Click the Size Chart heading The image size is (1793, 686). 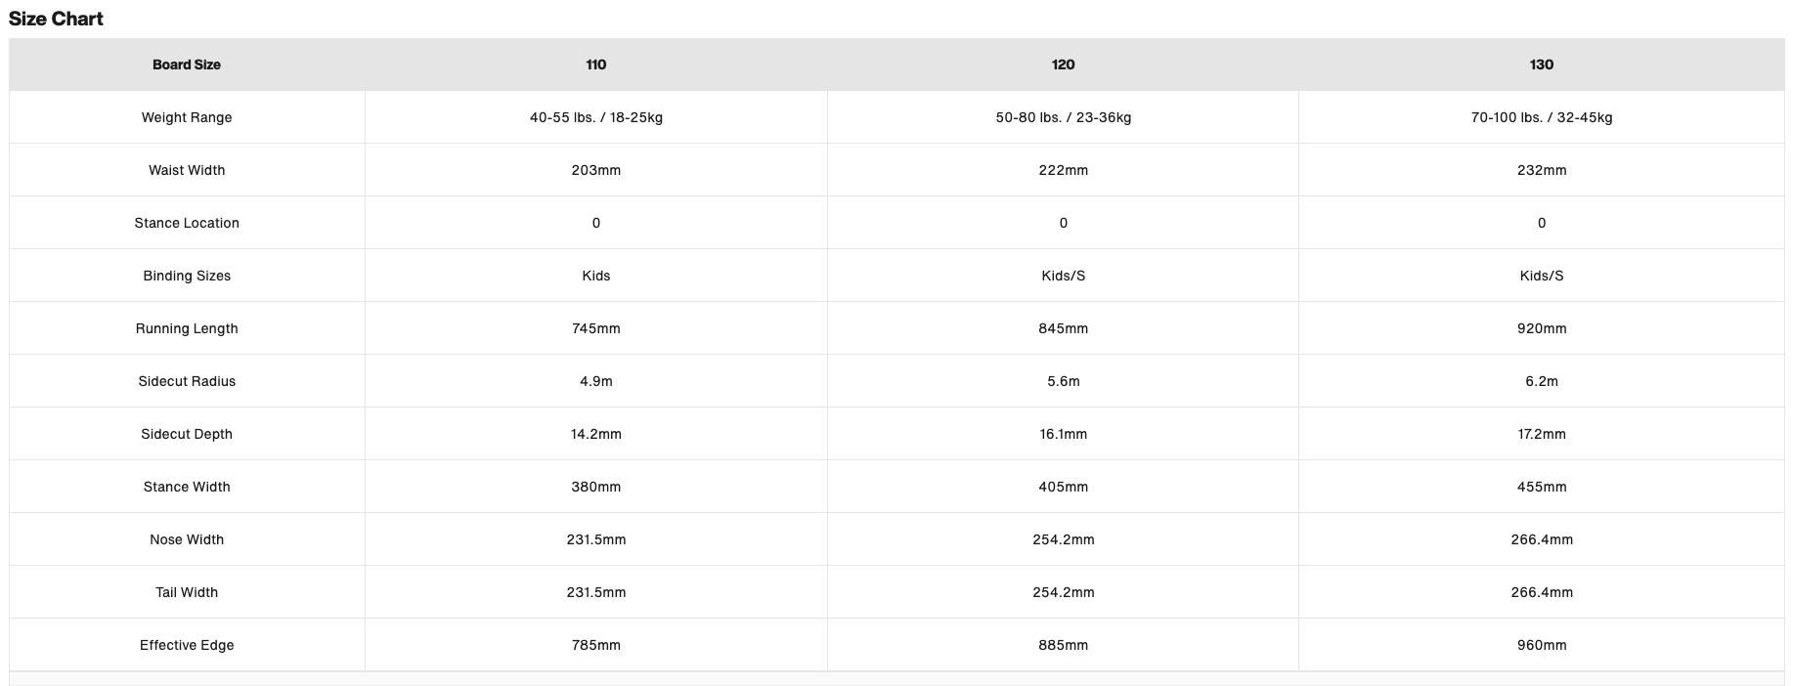coord(56,19)
